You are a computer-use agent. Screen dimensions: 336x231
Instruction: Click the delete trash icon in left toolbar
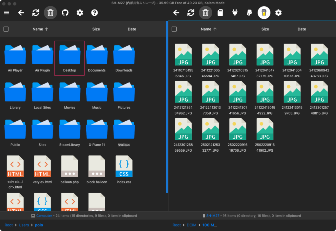[51, 13]
